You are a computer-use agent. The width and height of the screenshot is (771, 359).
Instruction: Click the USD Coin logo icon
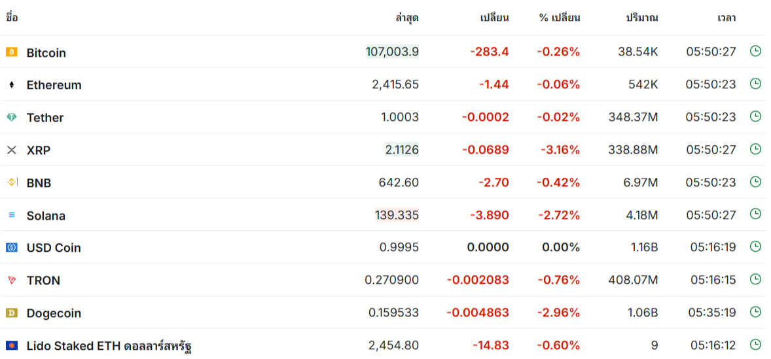point(11,248)
